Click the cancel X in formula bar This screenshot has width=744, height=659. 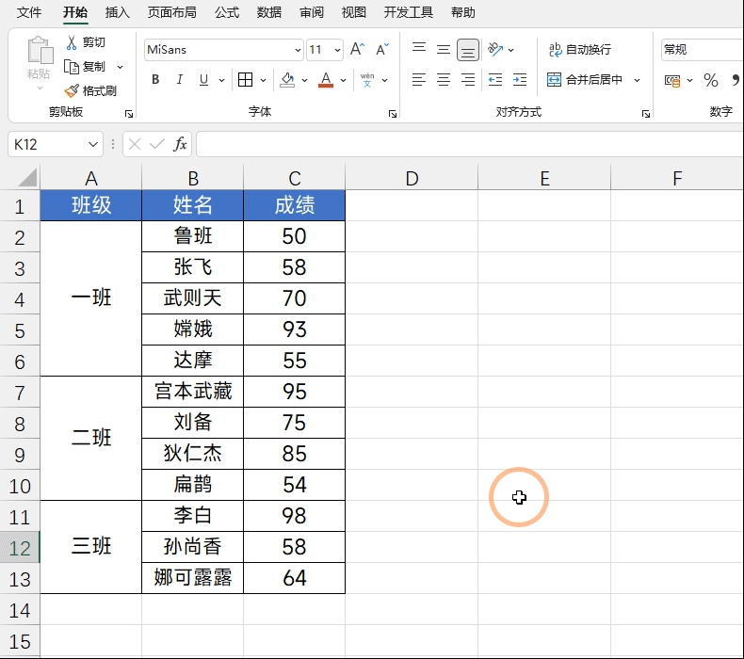(135, 144)
